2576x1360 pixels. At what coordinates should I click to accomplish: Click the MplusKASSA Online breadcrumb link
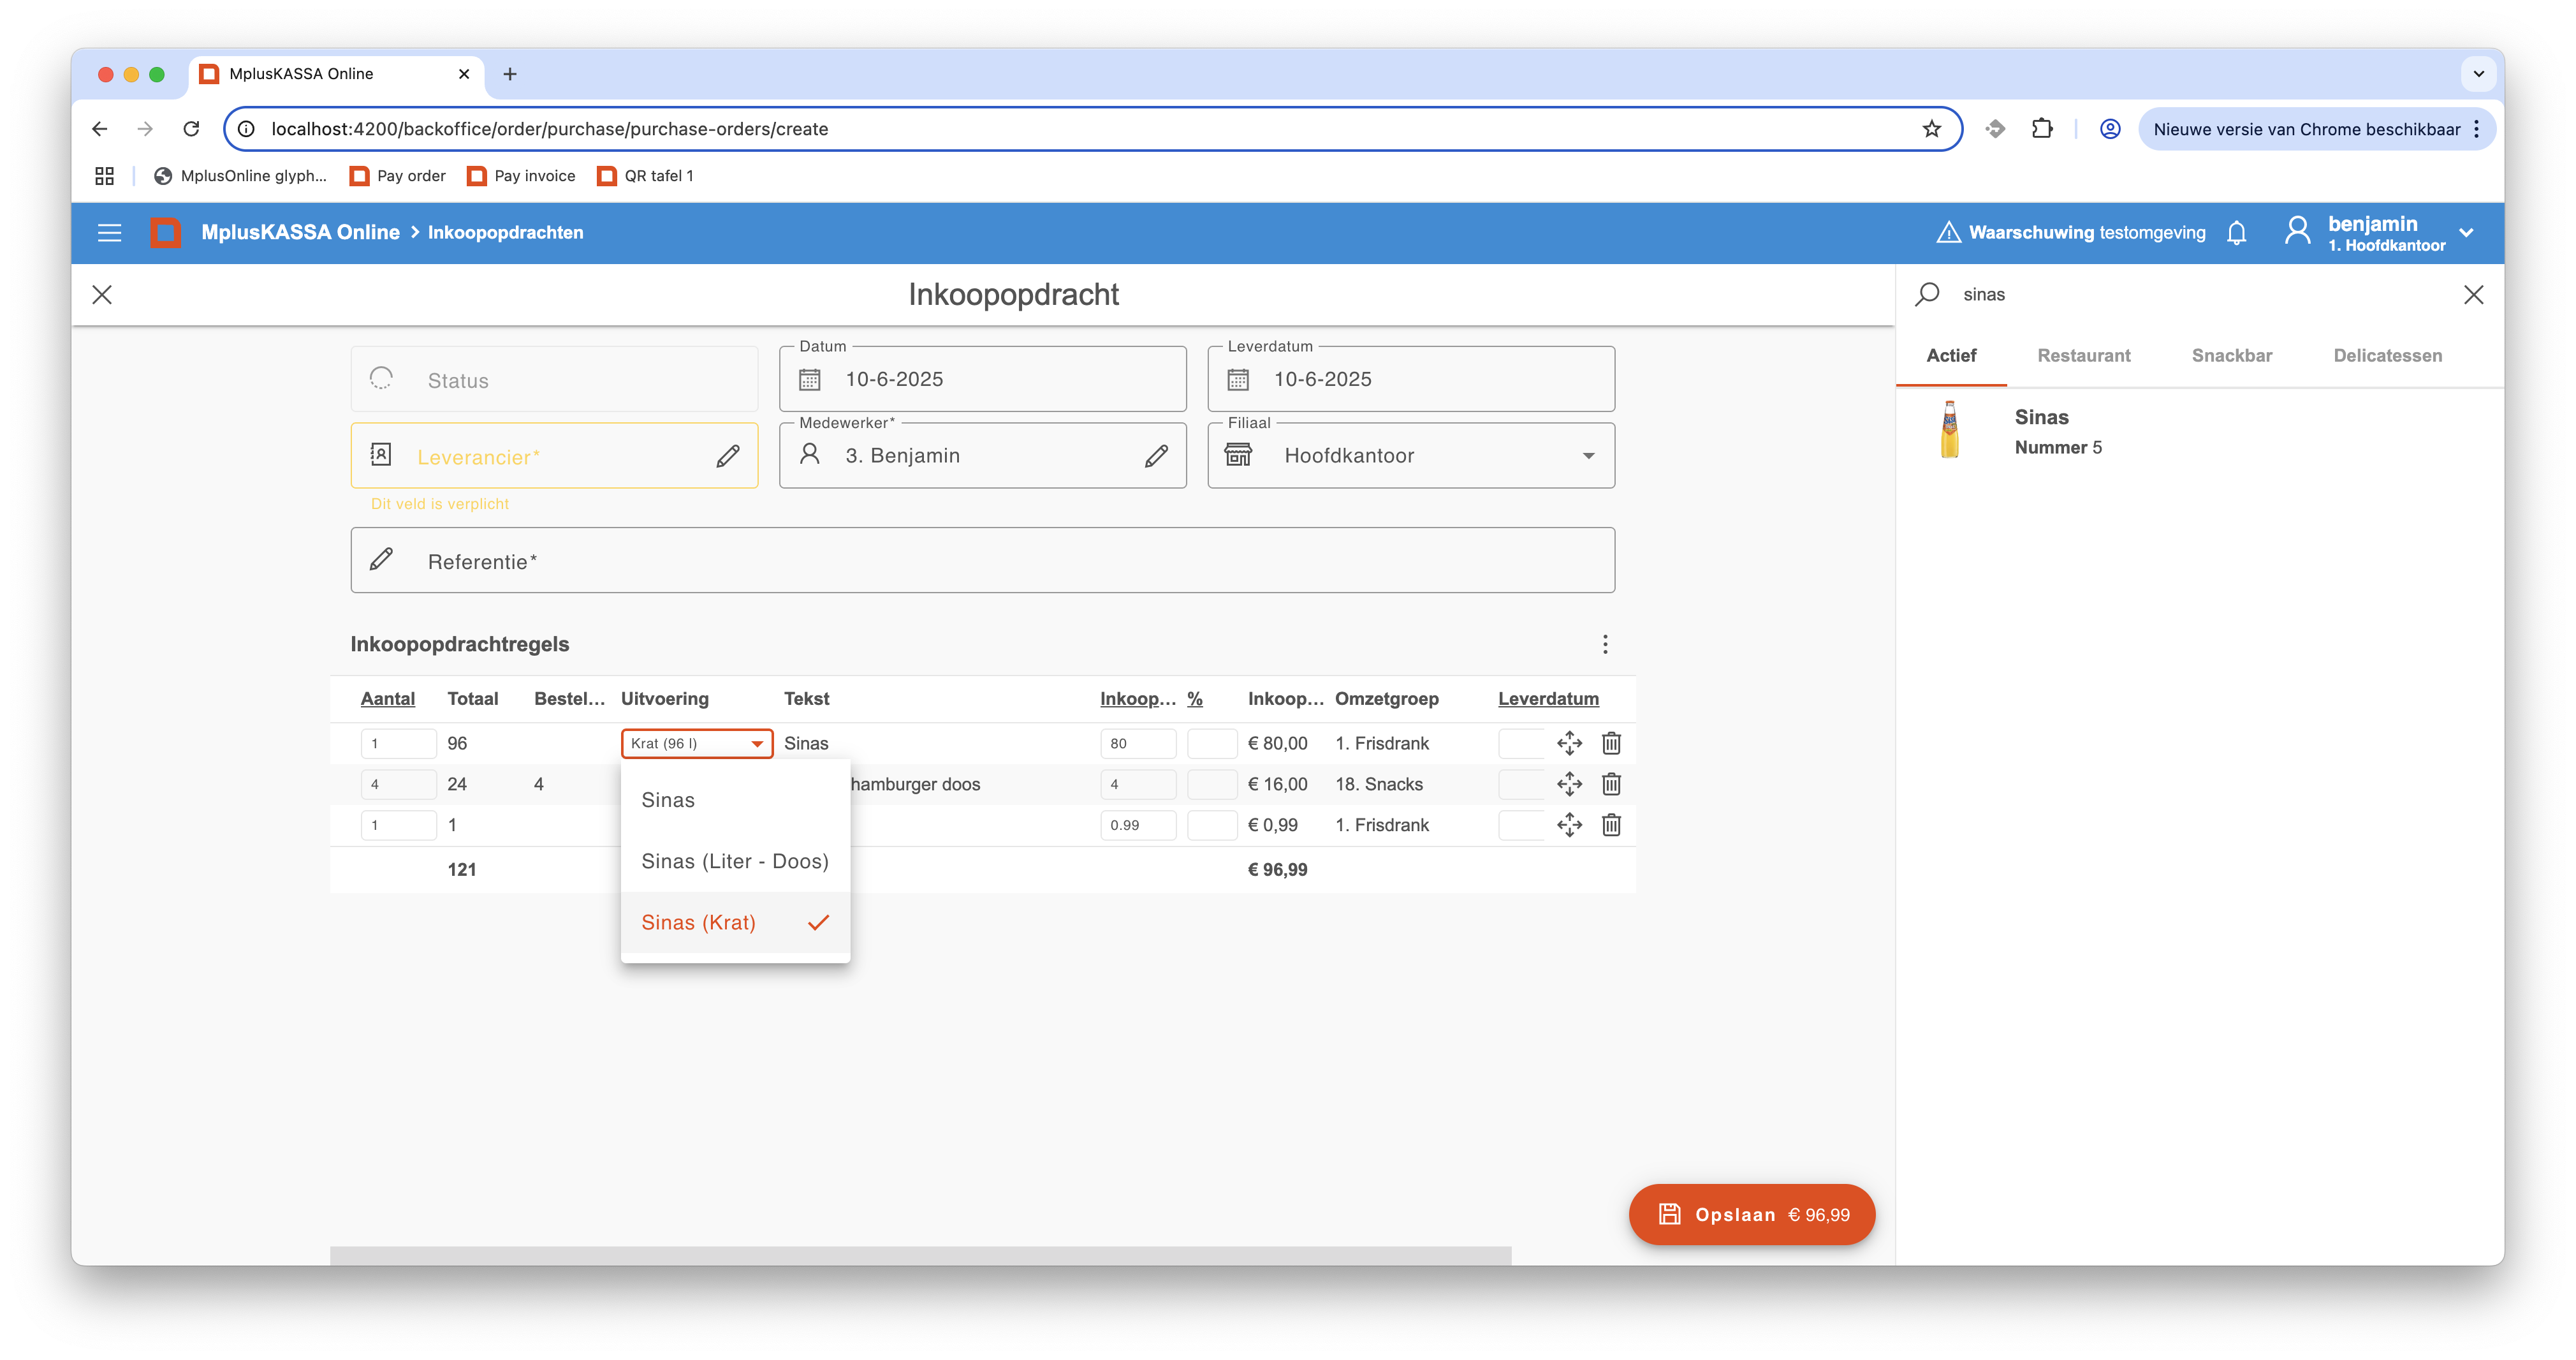(300, 232)
